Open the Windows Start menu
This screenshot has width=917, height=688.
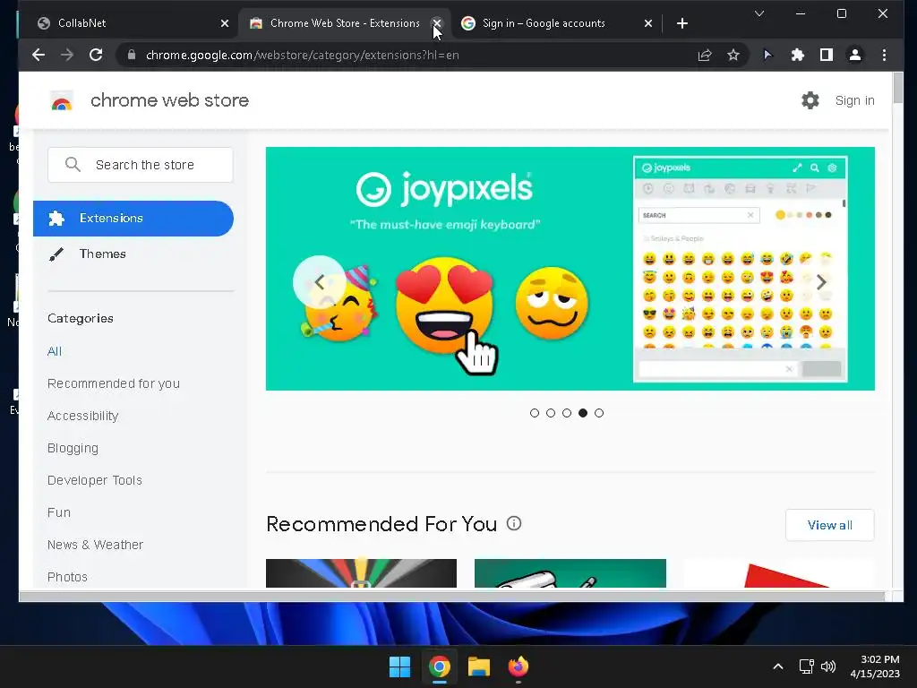[x=400, y=666]
